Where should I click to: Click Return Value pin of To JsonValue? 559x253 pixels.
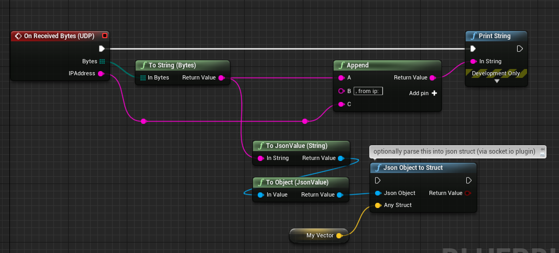coord(341,158)
